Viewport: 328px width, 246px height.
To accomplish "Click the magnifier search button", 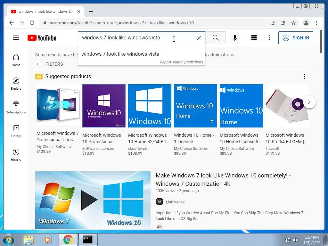I will point(216,38).
